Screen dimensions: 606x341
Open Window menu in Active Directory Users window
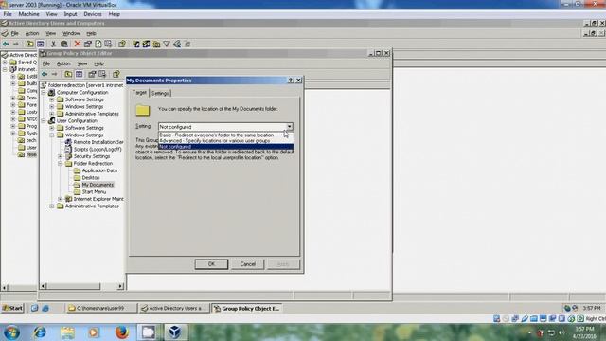[71, 34]
